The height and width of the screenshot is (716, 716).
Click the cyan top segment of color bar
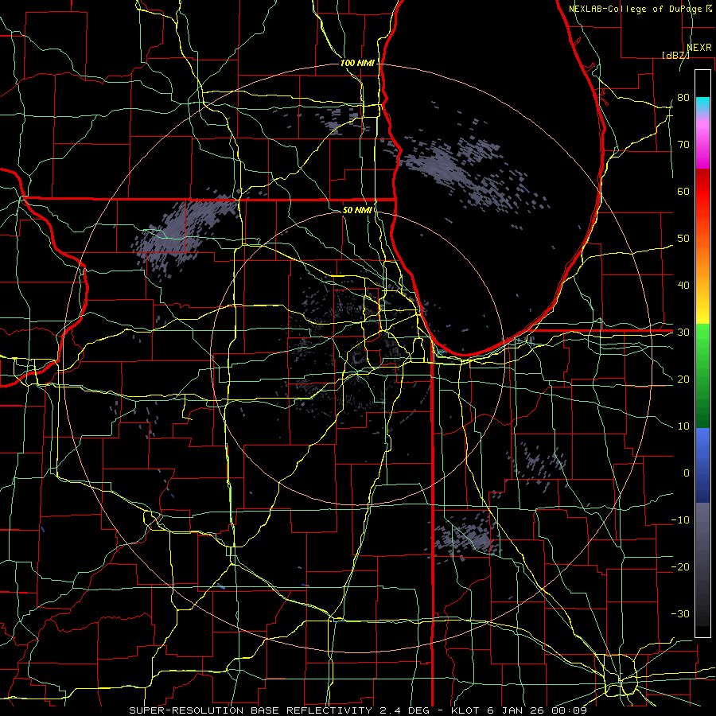click(702, 105)
